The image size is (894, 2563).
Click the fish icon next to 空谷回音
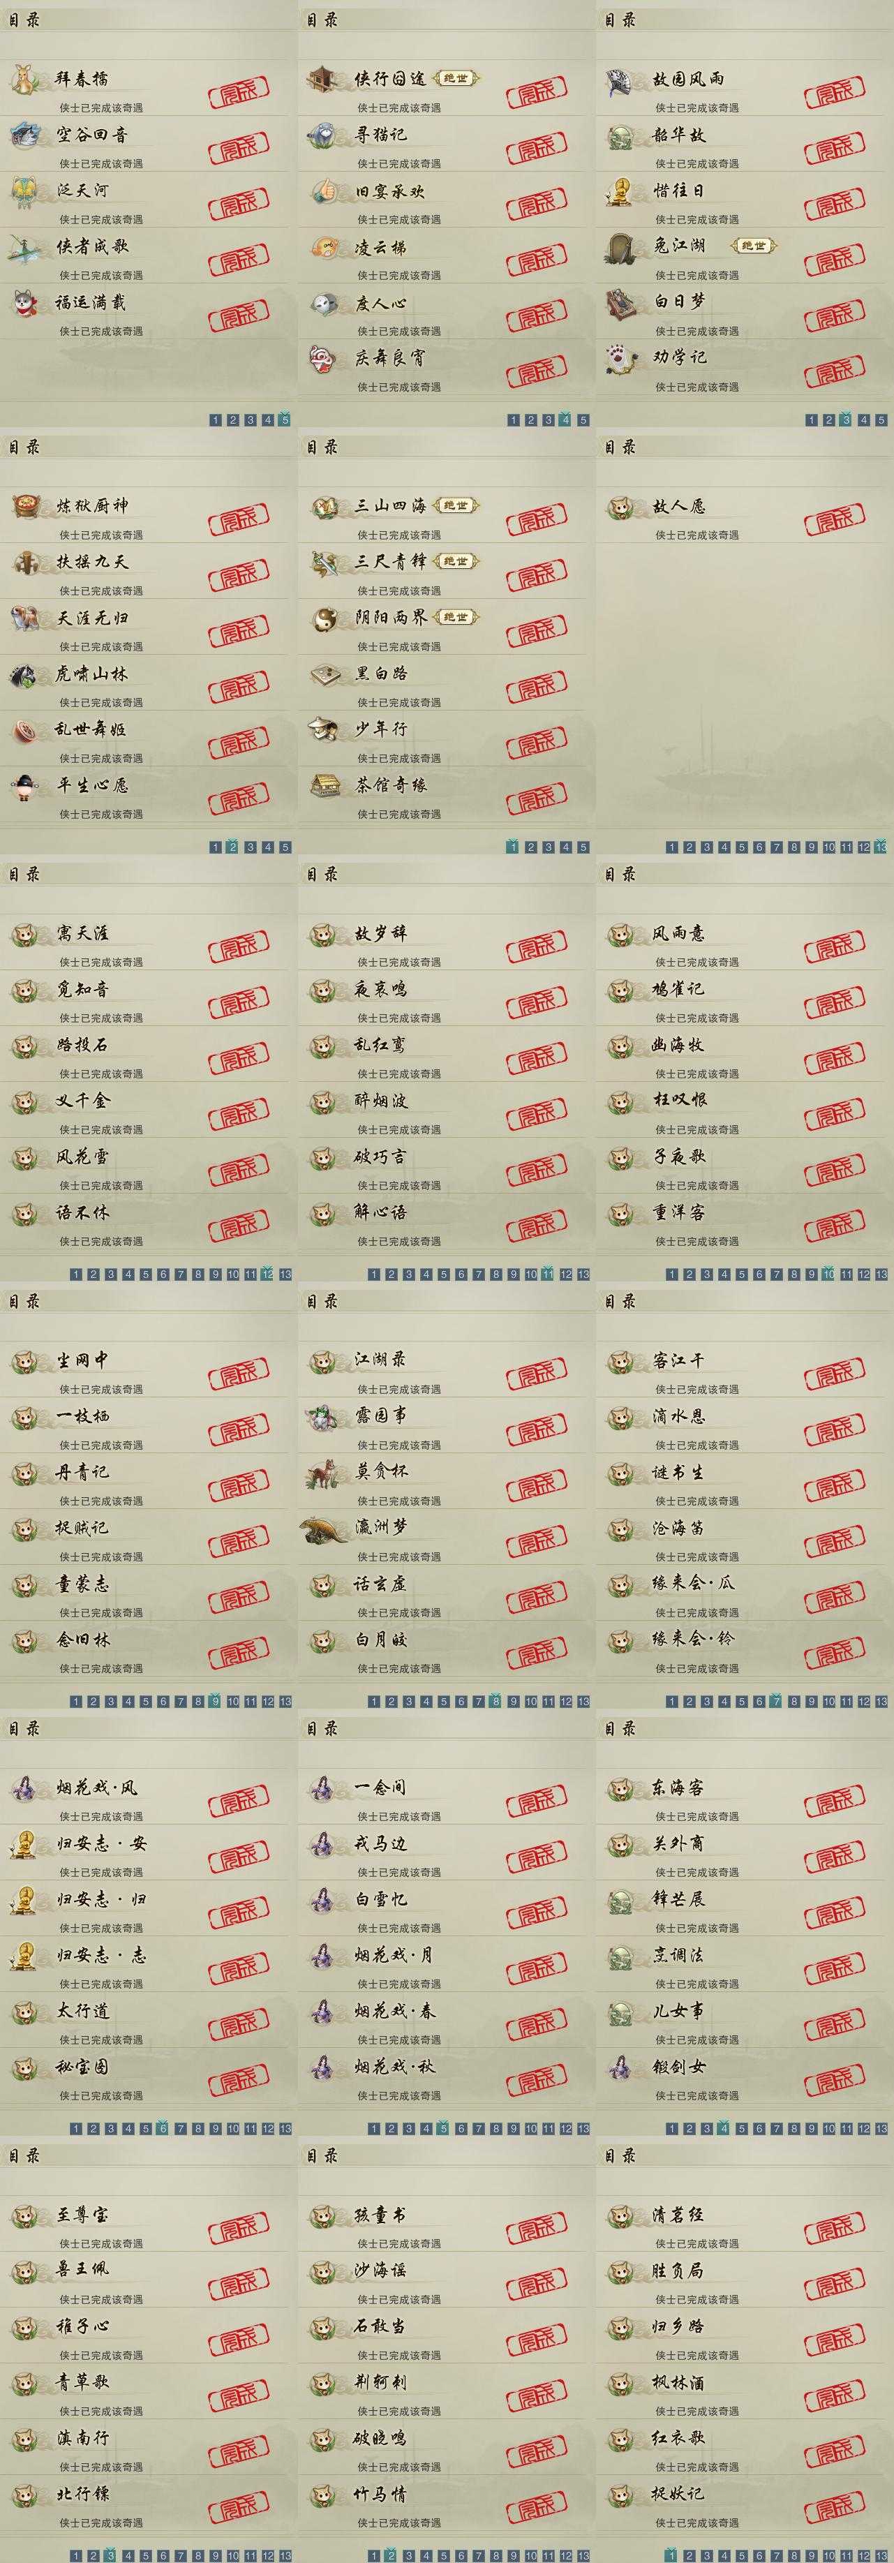[x=25, y=134]
